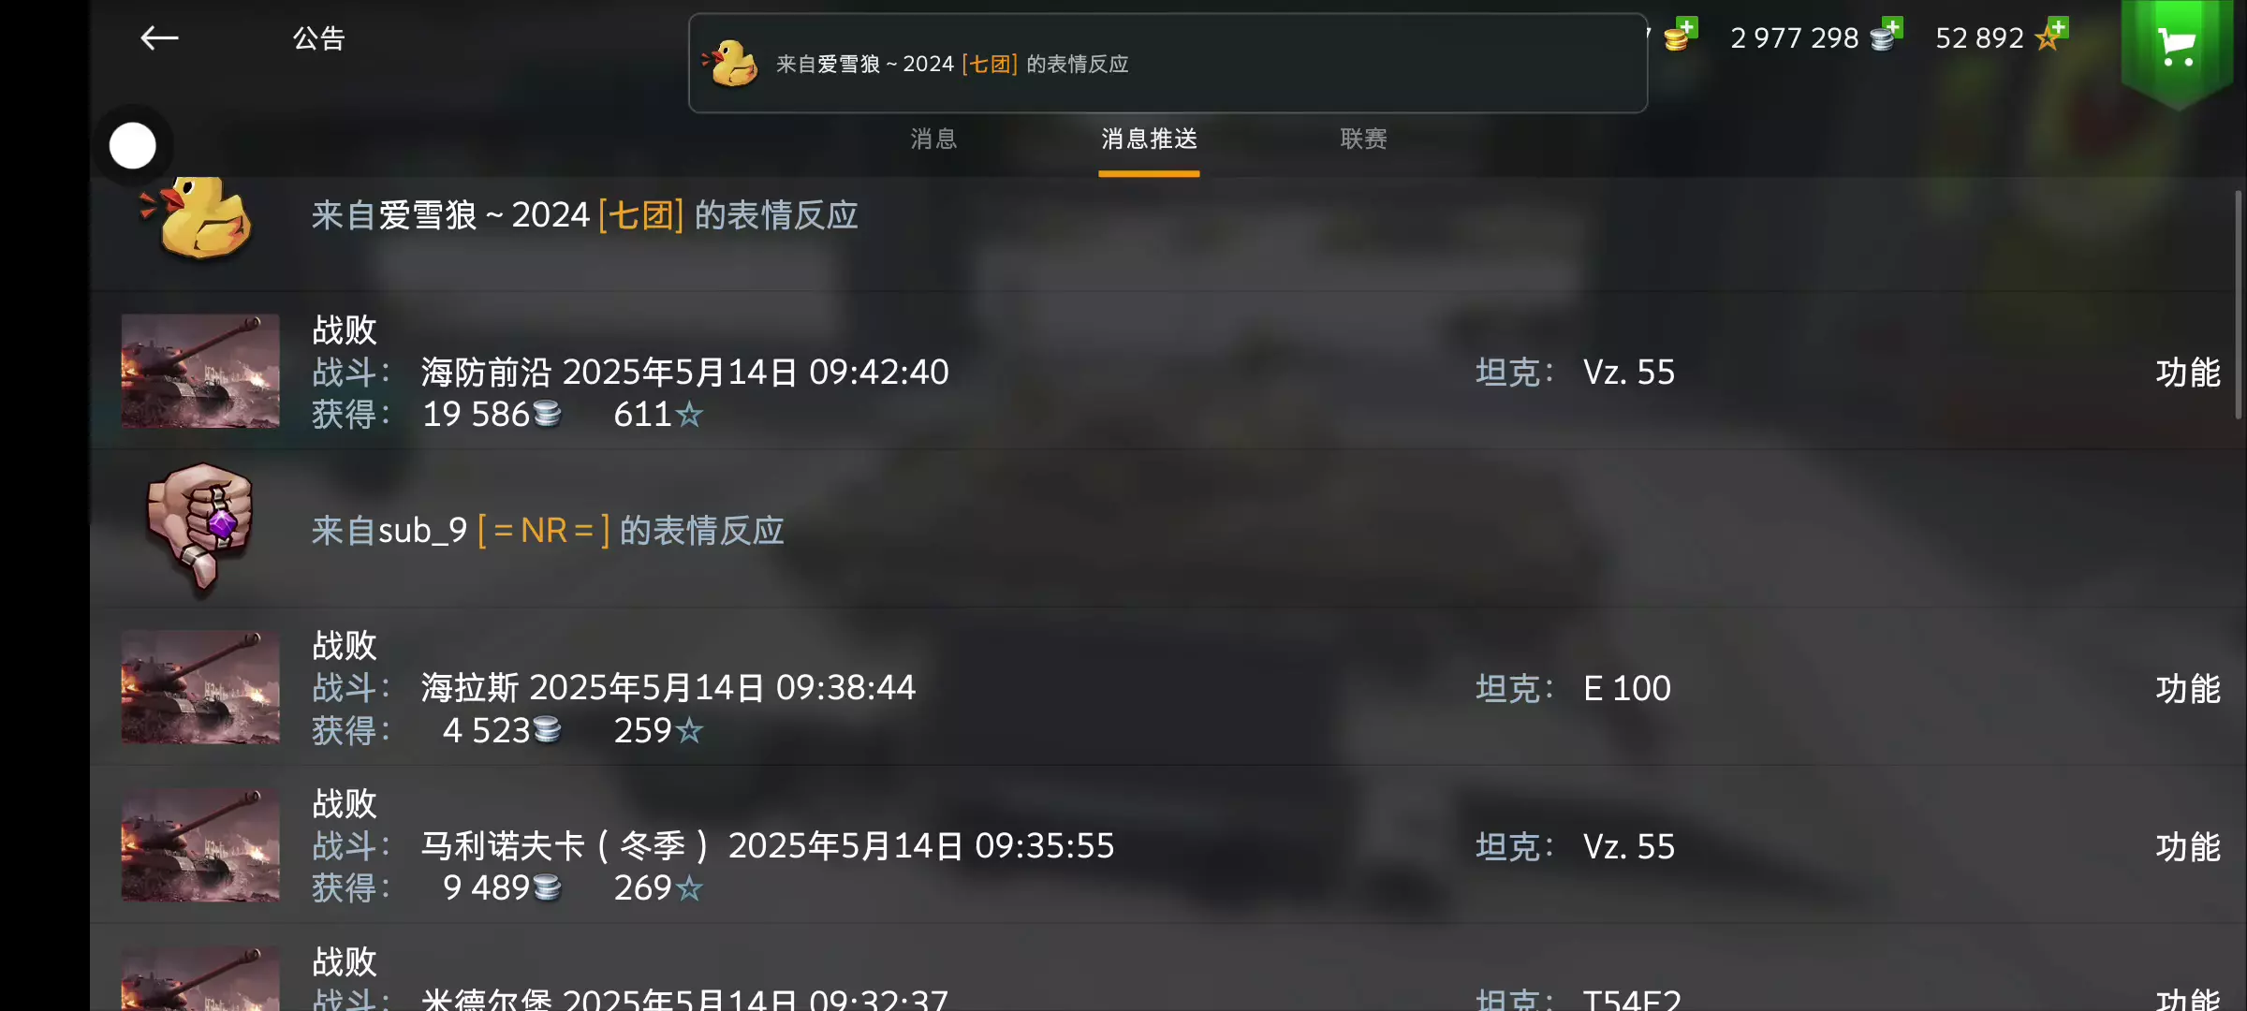Go back using the arrow icon
Screen dimensions: 2247x1011
pos(159,37)
